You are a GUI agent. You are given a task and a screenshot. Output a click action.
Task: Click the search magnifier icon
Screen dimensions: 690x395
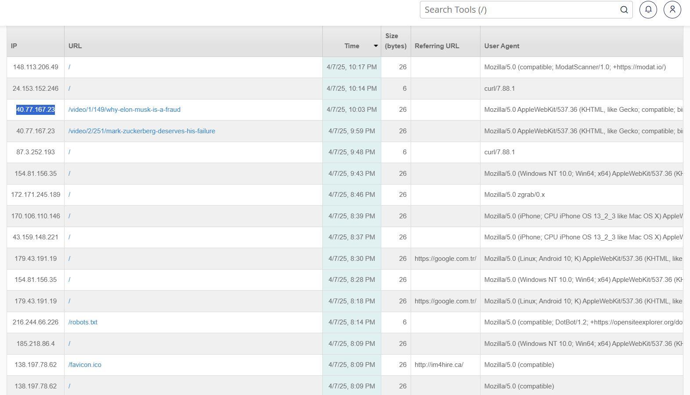click(x=624, y=10)
